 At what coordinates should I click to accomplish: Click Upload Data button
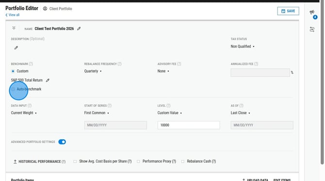255,180
